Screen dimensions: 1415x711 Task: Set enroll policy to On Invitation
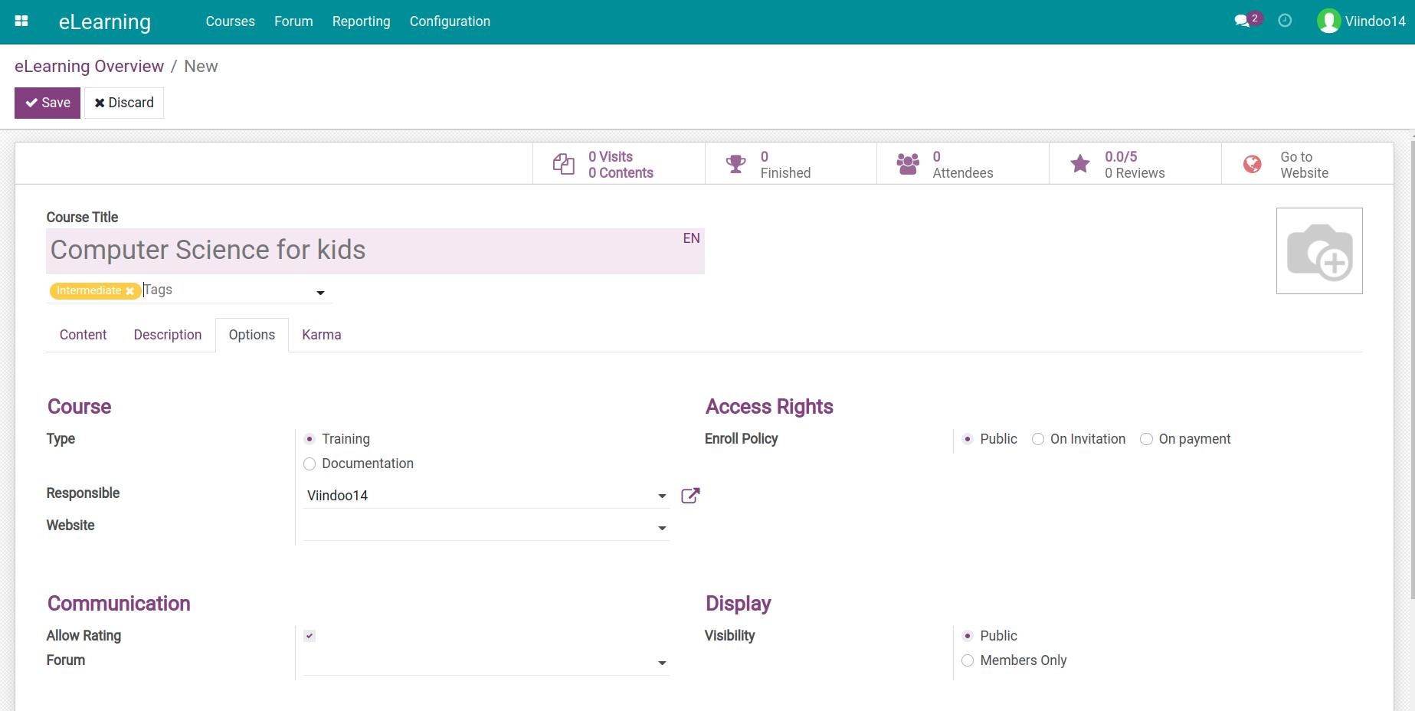(x=1038, y=439)
